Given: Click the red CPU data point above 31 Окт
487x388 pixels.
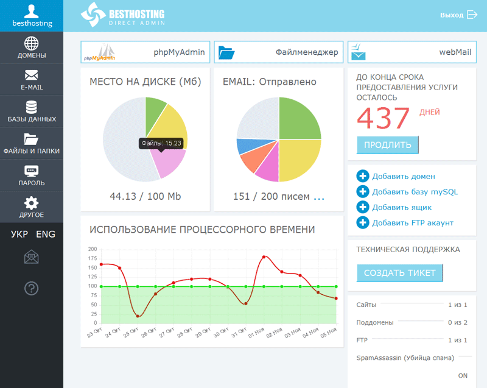Looking at the screenshot, I should click(x=246, y=303).
